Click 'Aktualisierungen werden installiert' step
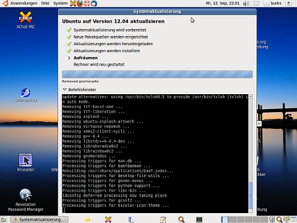This screenshot has width=297, height=223. (x=106, y=51)
